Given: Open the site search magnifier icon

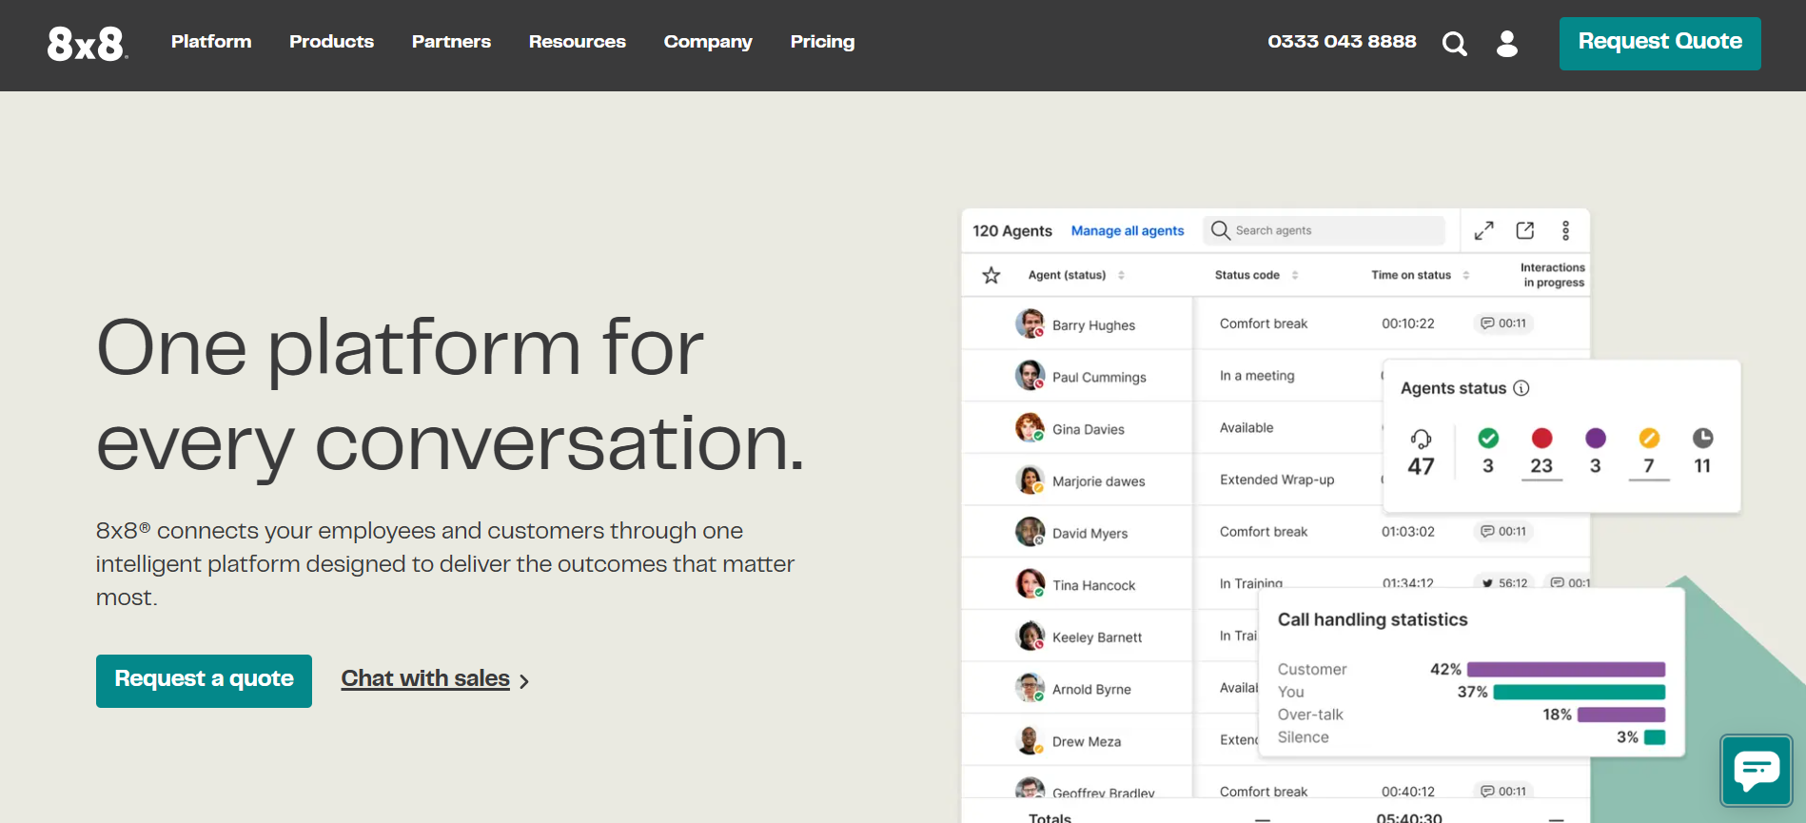Looking at the screenshot, I should (1454, 44).
